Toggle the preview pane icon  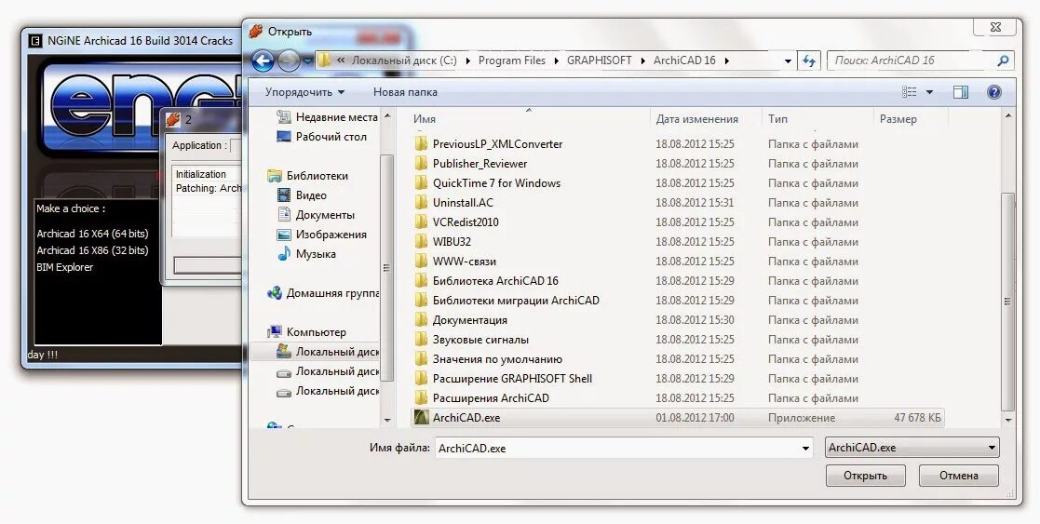(961, 92)
